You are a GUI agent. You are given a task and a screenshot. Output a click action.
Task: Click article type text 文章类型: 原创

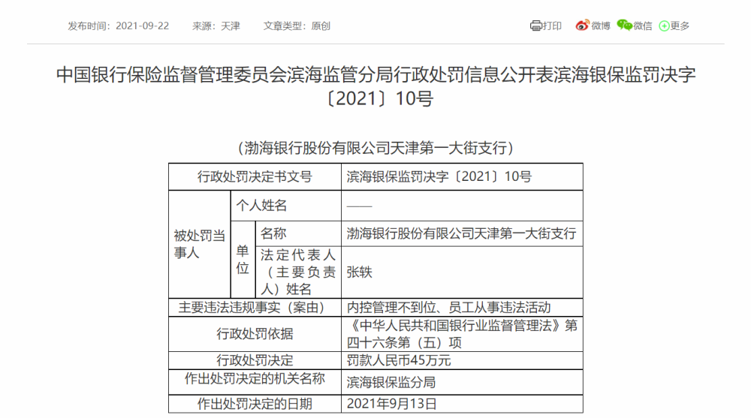(x=297, y=26)
